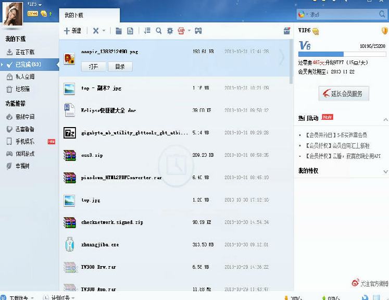The height and width of the screenshot is (300, 389).
Task: Click the 新建 new download button
Action: 72,31
